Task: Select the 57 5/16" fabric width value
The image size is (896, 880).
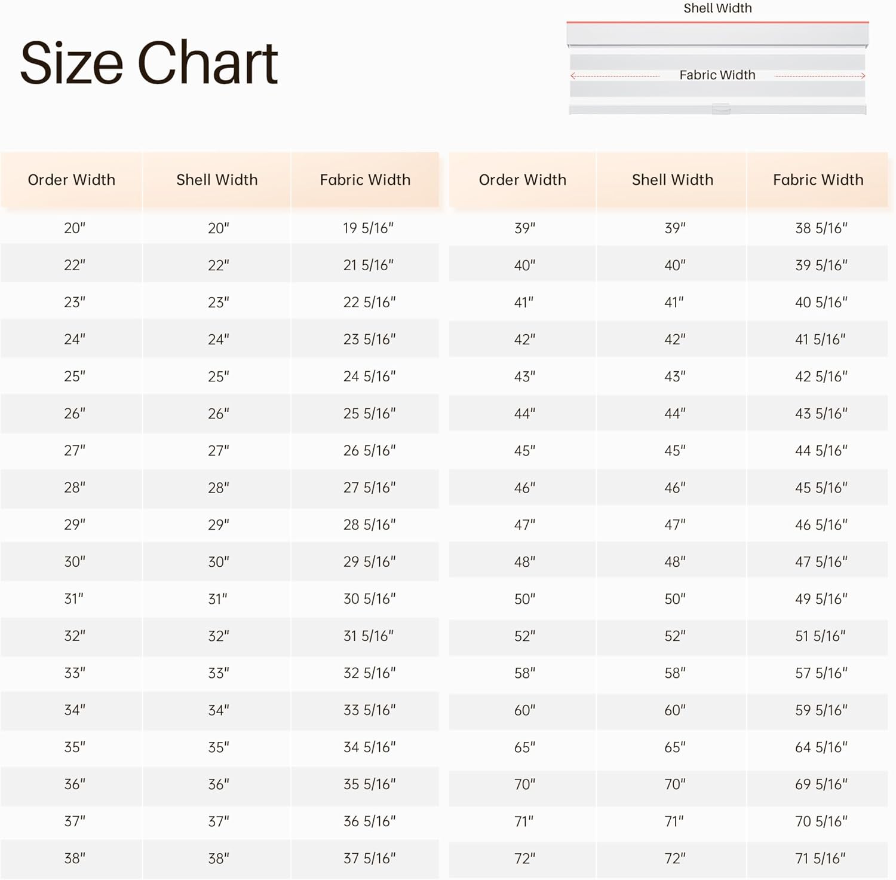Action: point(821,673)
